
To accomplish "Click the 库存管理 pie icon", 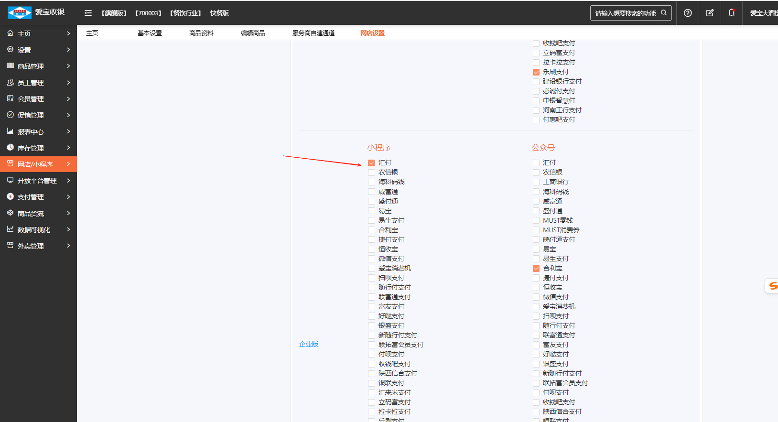I will coord(10,147).
